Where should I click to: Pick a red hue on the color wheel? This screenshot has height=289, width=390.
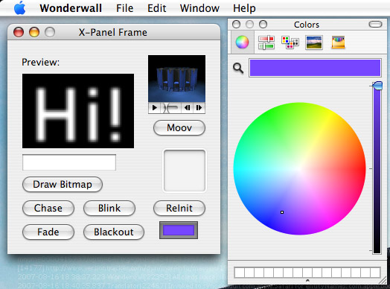click(x=358, y=168)
